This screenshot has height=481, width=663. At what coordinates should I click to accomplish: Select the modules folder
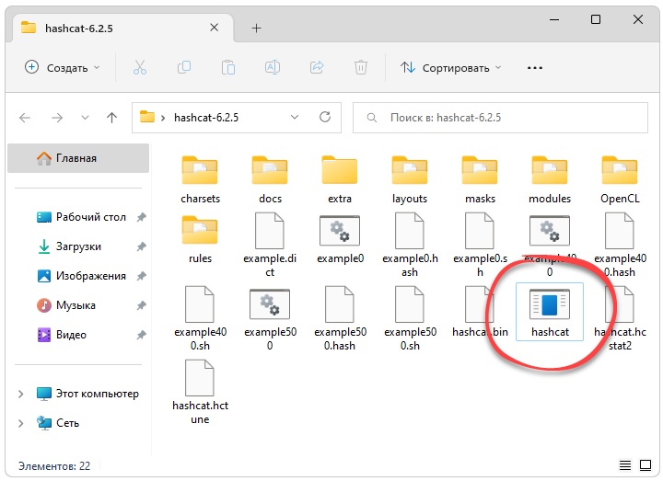tap(549, 179)
